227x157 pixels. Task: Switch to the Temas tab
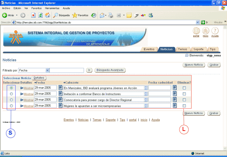pyautogui.click(x=182, y=49)
